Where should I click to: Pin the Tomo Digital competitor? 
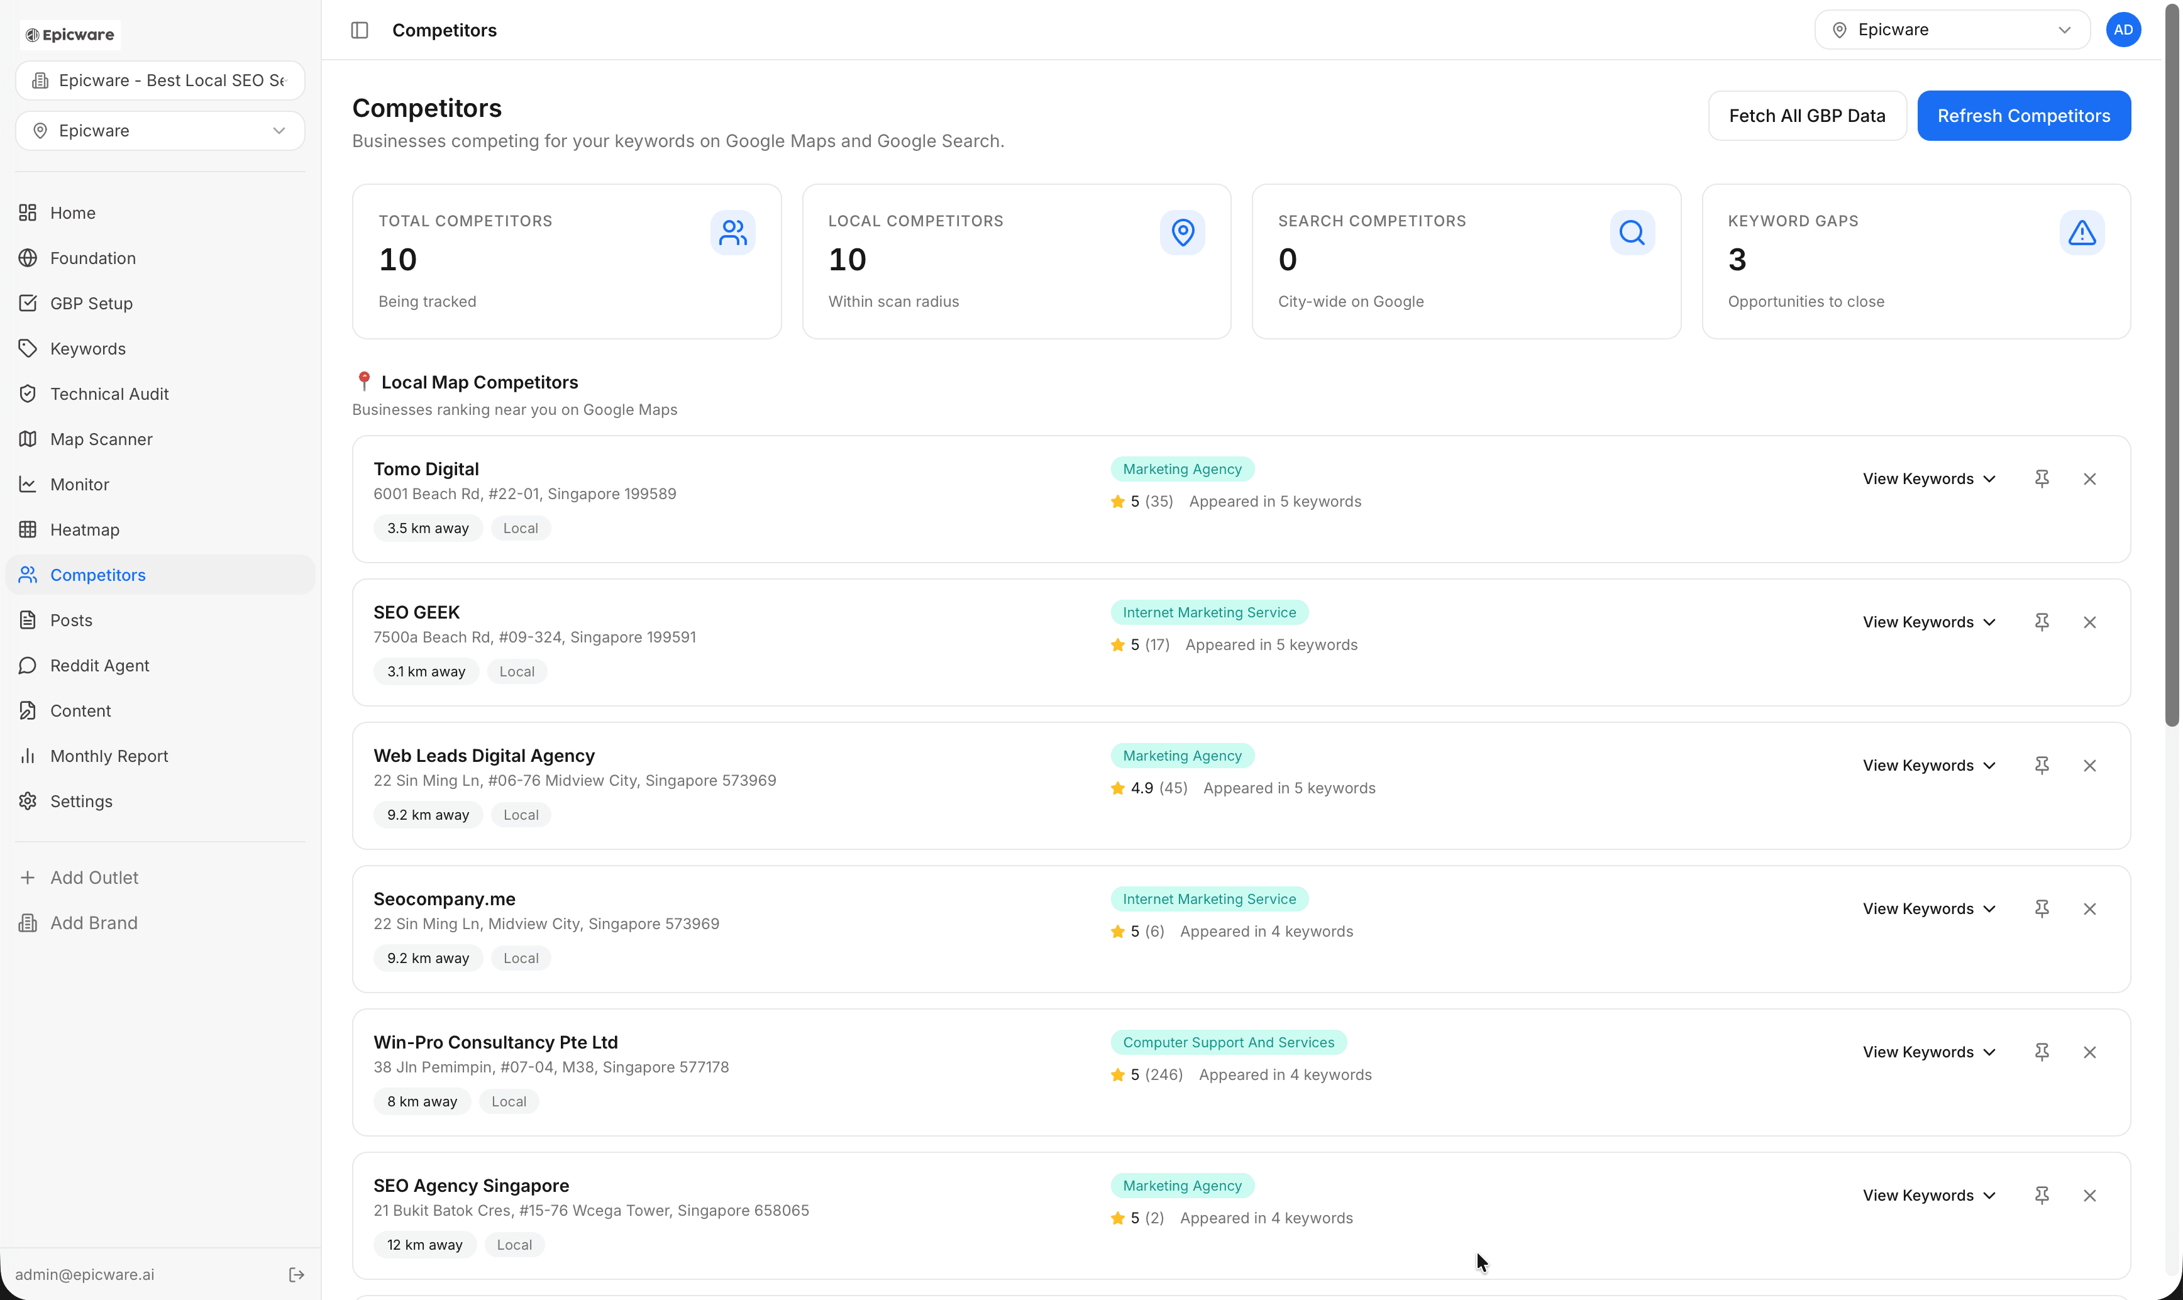pyautogui.click(x=2041, y=478)
